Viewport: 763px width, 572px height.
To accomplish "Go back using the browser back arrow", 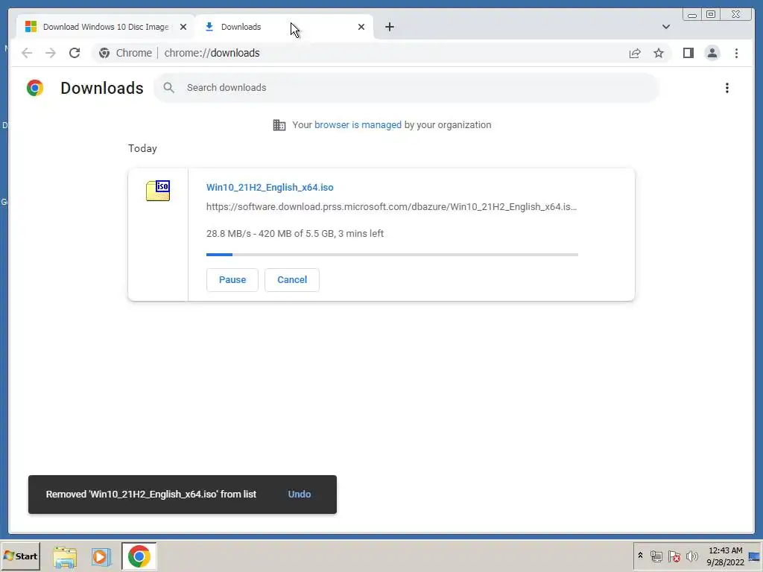I will (27, 53).
